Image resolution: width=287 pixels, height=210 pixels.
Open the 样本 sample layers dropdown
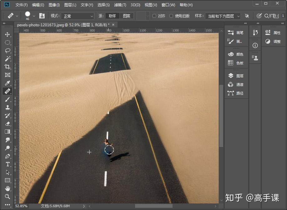point(223,16)
